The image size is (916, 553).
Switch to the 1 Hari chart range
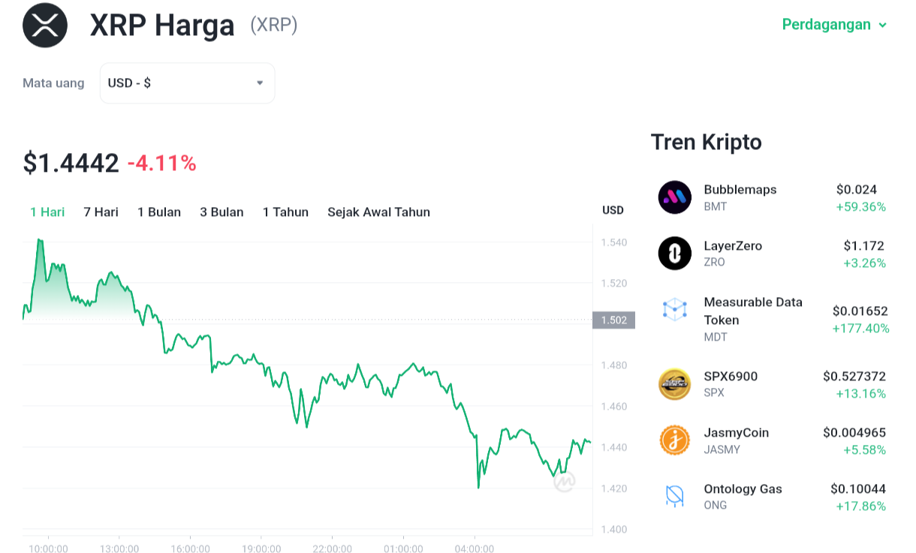[x=47, y=212]
